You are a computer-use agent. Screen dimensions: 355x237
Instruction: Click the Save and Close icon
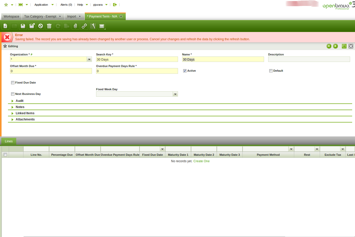pos(32,26)
